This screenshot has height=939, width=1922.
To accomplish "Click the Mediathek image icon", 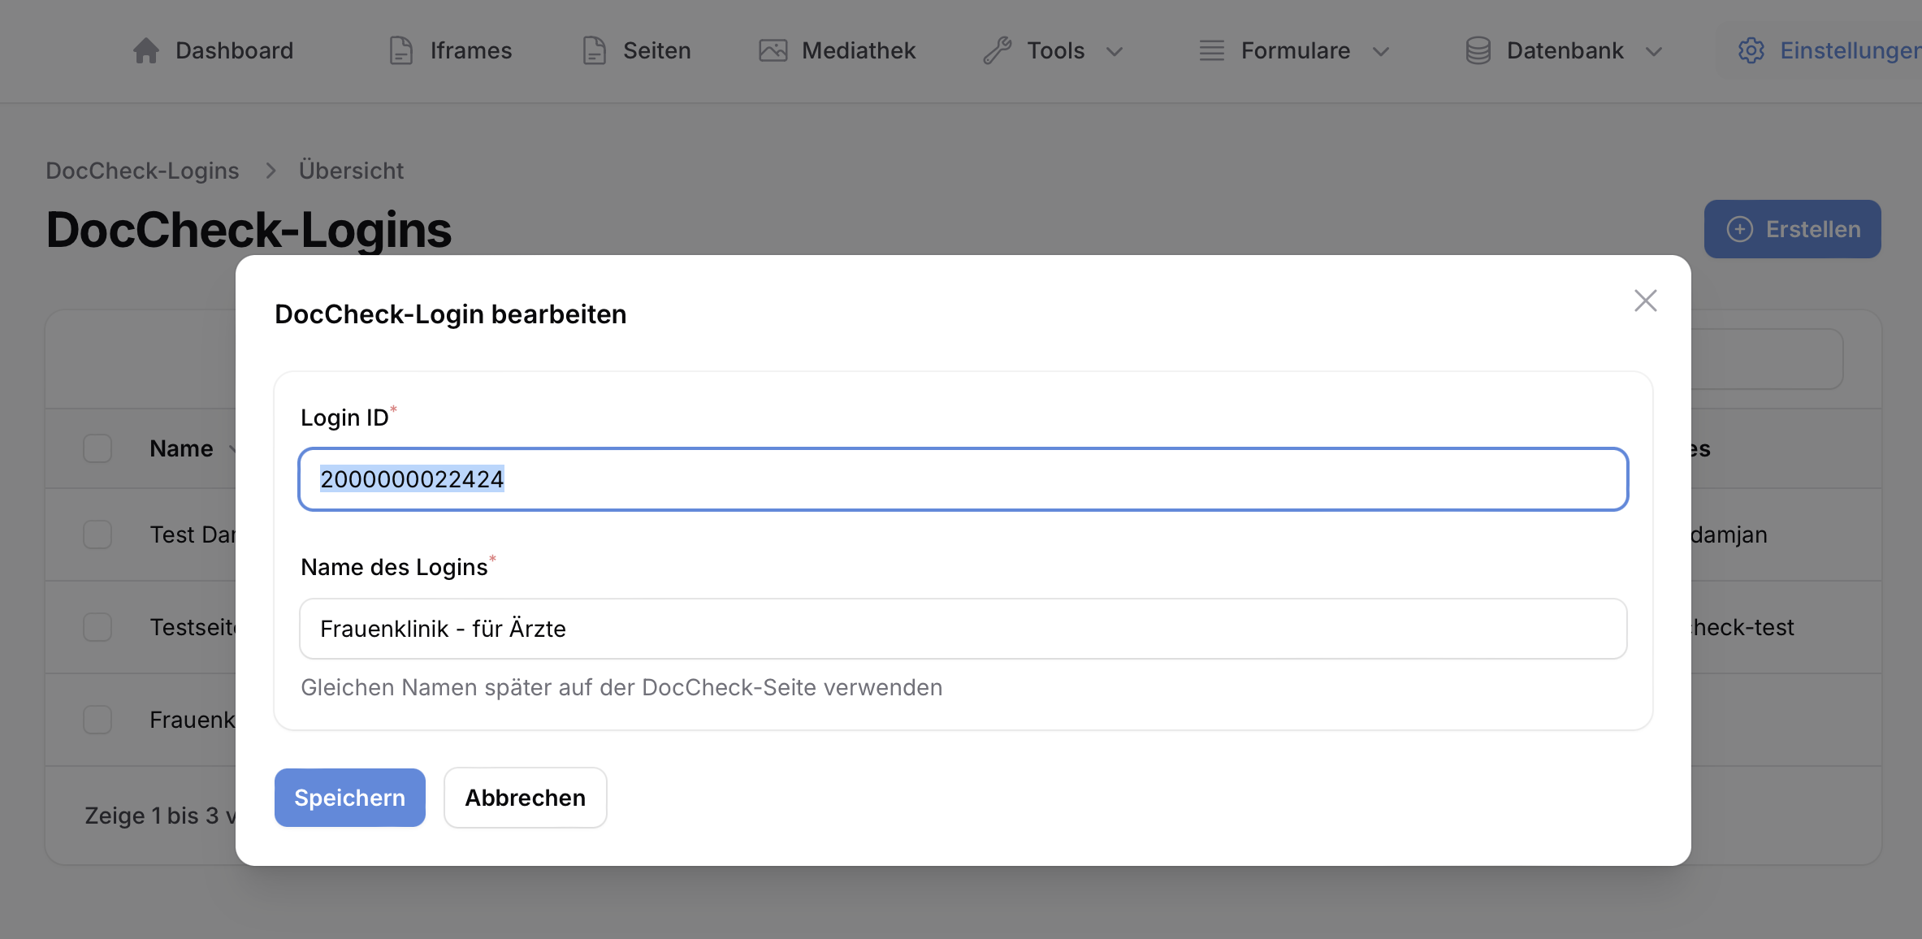I will (x=773, y=50).
